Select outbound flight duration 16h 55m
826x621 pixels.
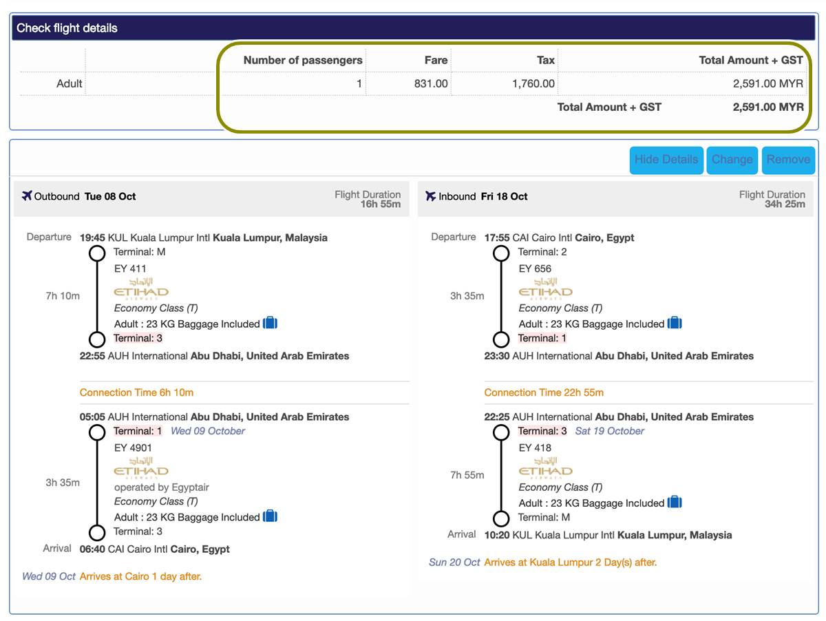[381, 204]
